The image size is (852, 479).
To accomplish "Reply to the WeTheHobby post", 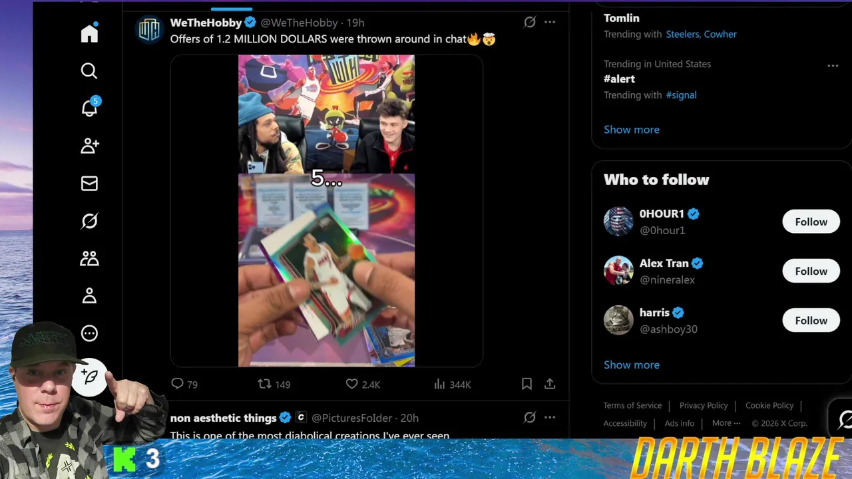I will (x=184, y=384).
